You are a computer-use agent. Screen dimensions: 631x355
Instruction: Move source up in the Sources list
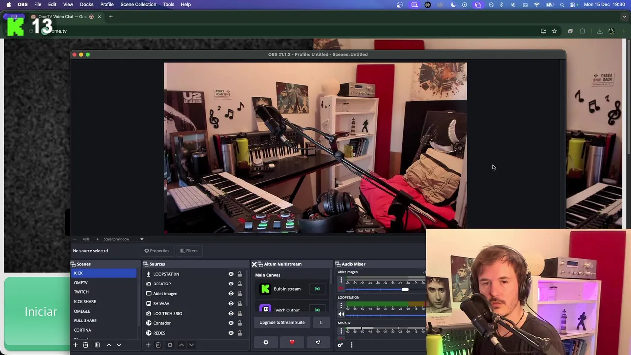point(181,345)
